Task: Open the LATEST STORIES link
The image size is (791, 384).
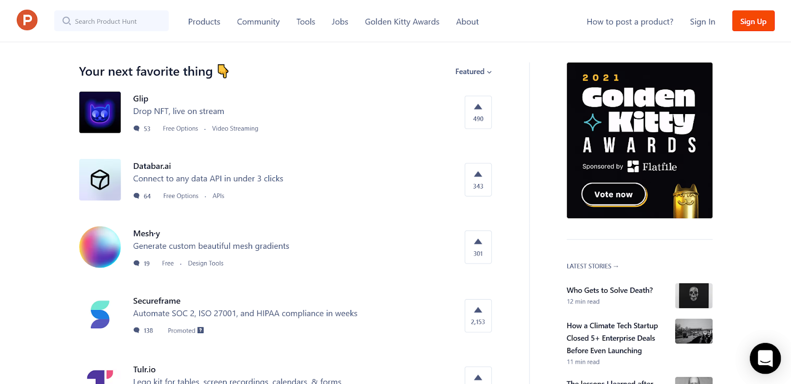Action: coord(592,266)
